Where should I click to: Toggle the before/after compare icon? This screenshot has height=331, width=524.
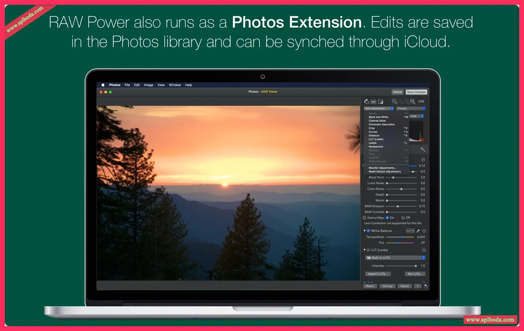[381, 102]
